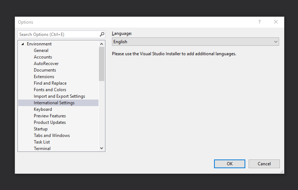Confirm settings with the OK button
Screen dimensions: 298x190
(x=230, y=164)
